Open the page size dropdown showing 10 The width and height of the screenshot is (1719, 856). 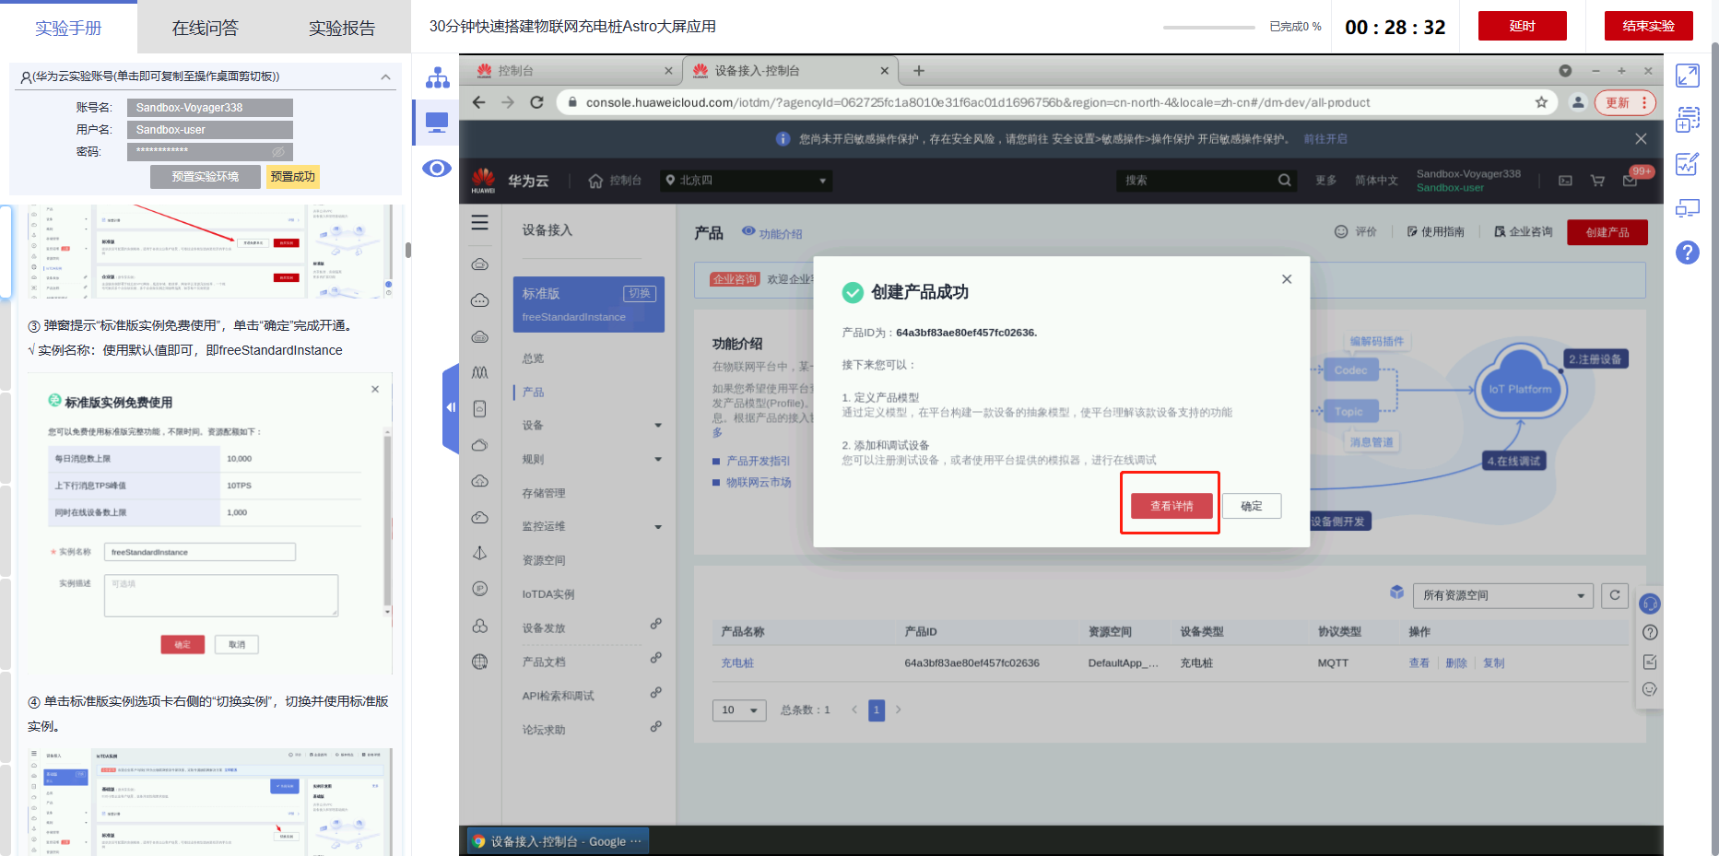739,710
